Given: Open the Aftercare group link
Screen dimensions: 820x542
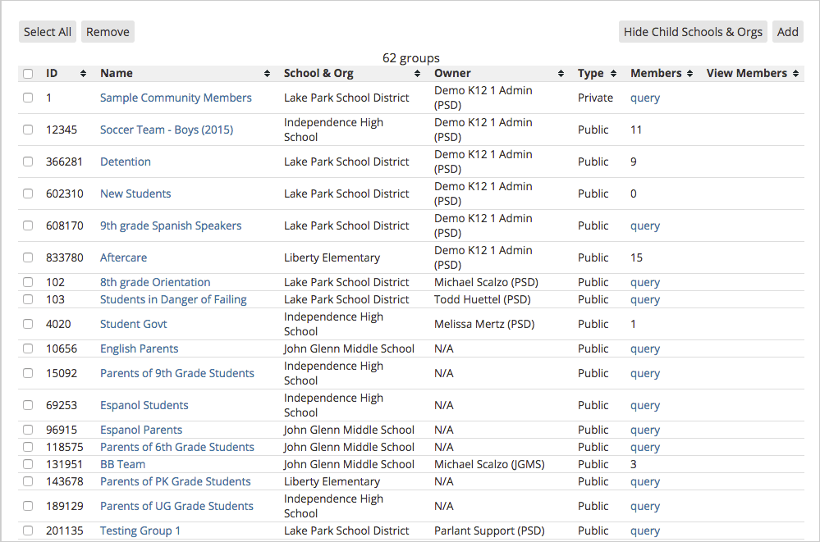Looking at the screenshot, I should pyautogui.click(x=123, y=257).
